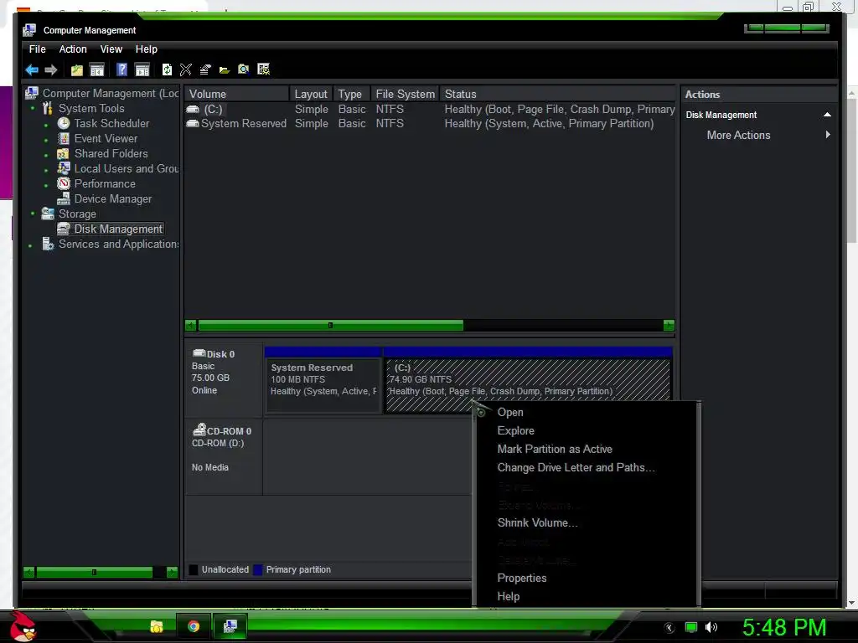858x643 pixels.
Task: Sort by the File System column header
Action: [x=405, y=94]
